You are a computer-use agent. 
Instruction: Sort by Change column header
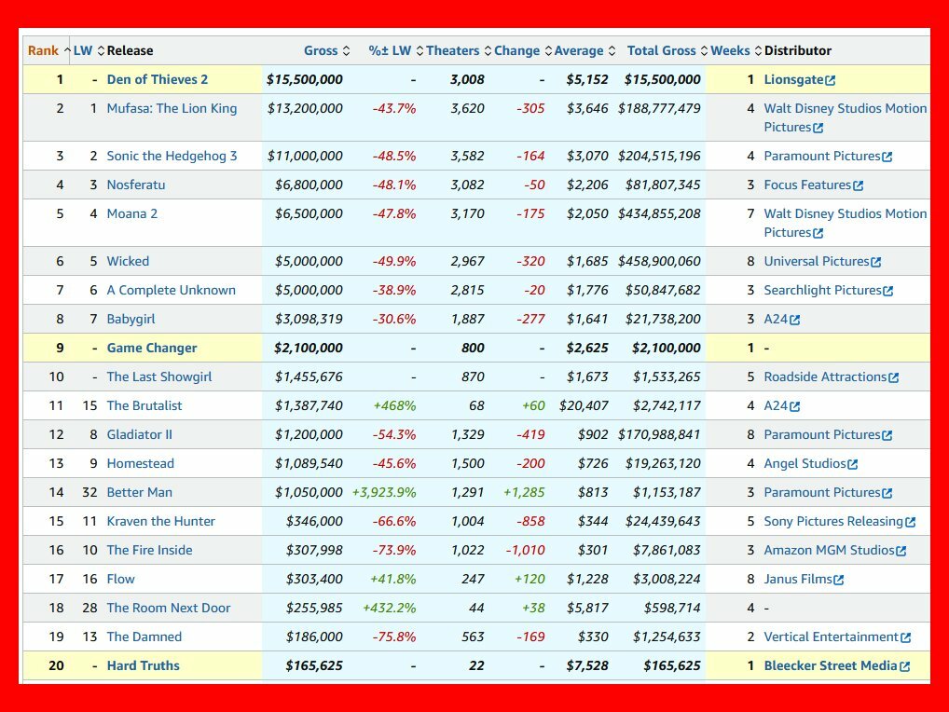(x=523, y=51)
